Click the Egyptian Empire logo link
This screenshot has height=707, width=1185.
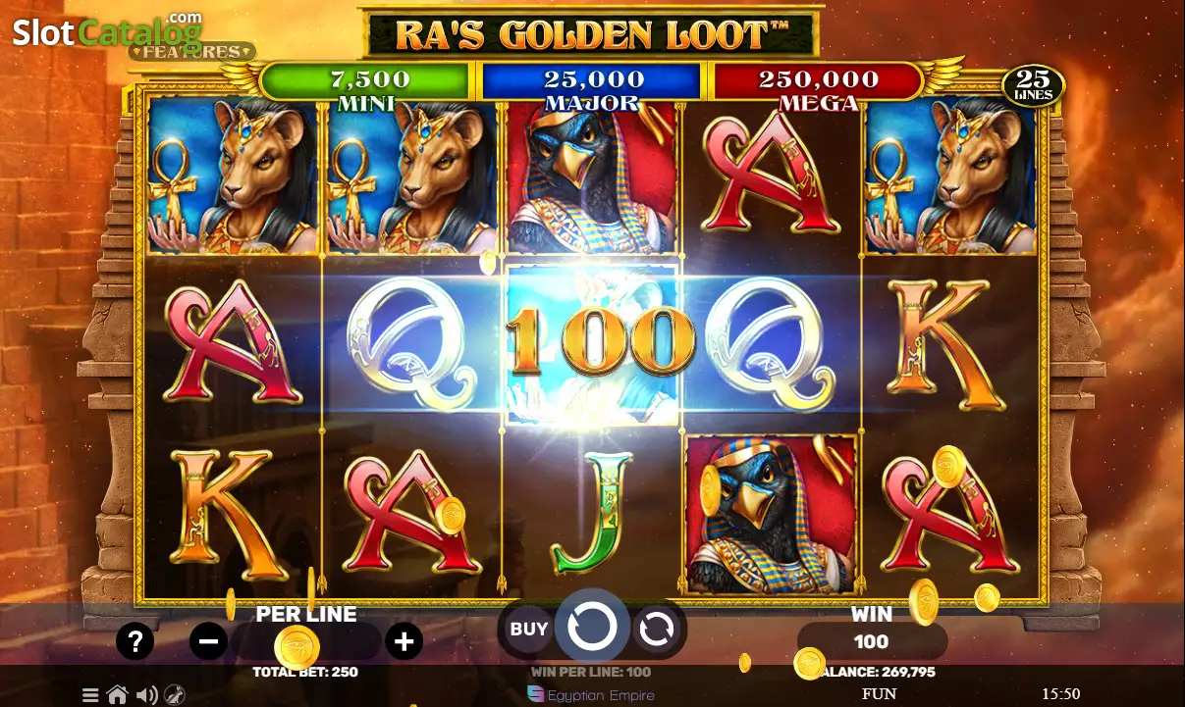[x=591, y=694]
